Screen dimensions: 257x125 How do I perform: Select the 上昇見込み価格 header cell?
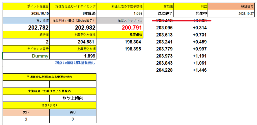pyautogui.click(x=73, y=35)
